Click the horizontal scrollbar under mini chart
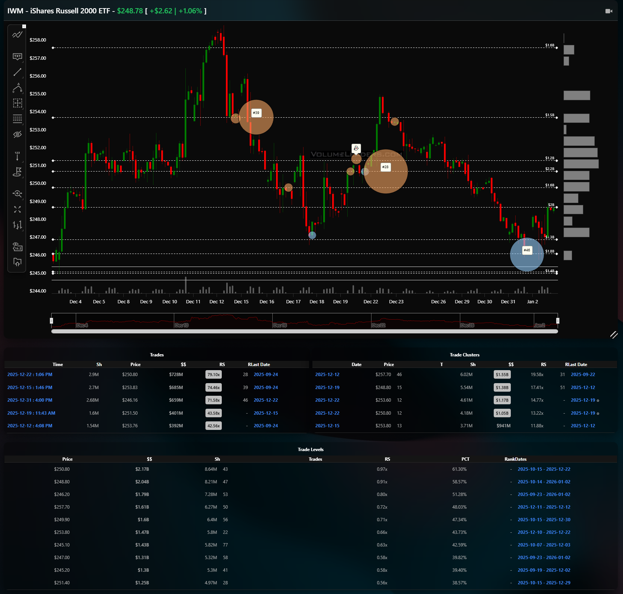Image resolution: width=623 pixels, height=594 pixels. (x=305, y=331)
